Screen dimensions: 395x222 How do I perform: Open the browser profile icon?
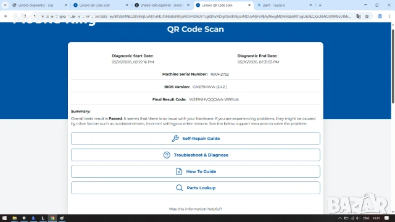380,17
